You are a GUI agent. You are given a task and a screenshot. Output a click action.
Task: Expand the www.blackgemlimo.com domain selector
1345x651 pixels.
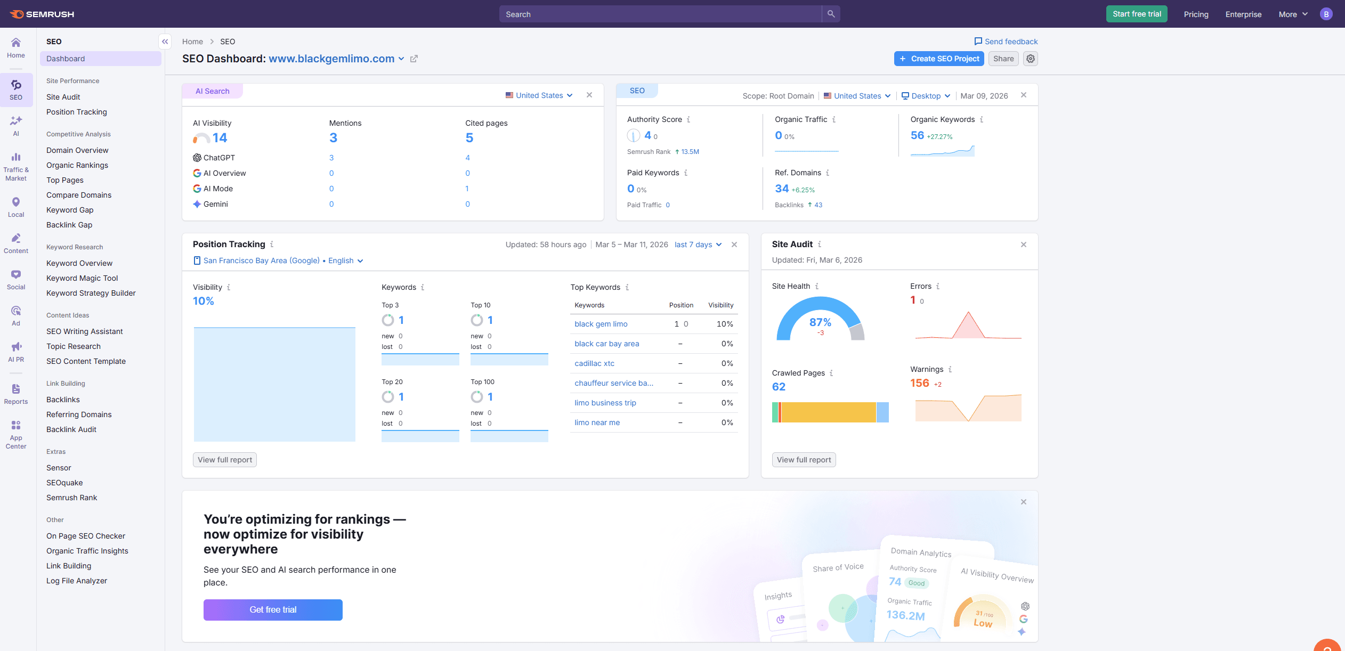tap(401, 59)
